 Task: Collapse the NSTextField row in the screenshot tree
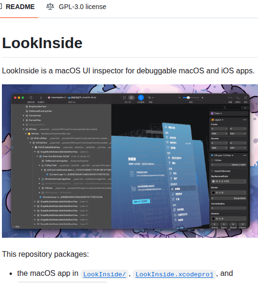click(40, 165)
